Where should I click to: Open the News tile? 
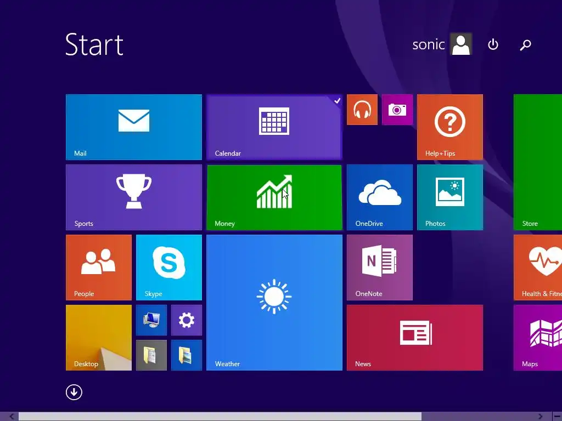(415, 338)
